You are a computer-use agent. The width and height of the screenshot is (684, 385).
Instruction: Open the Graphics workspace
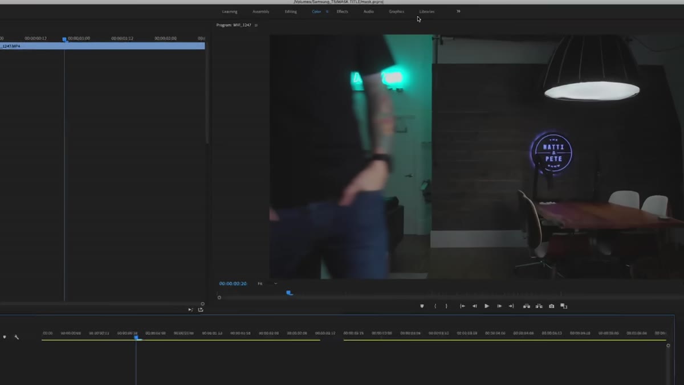[397, 11]
